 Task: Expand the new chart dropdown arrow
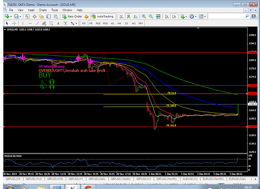(11, 16)
